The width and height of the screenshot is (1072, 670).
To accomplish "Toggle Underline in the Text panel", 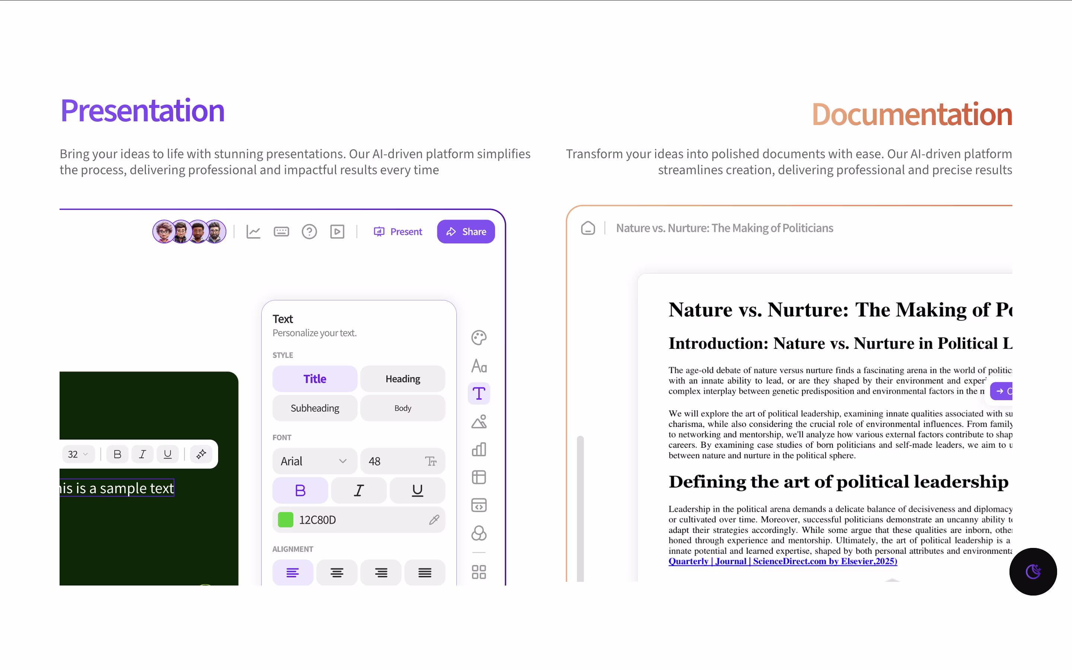I will click(x=417, y=491).
